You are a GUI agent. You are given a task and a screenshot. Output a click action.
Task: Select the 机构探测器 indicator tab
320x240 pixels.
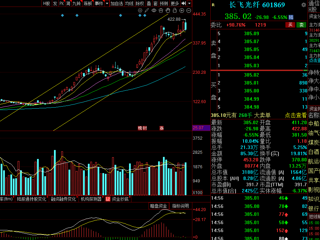pos(91,199)
